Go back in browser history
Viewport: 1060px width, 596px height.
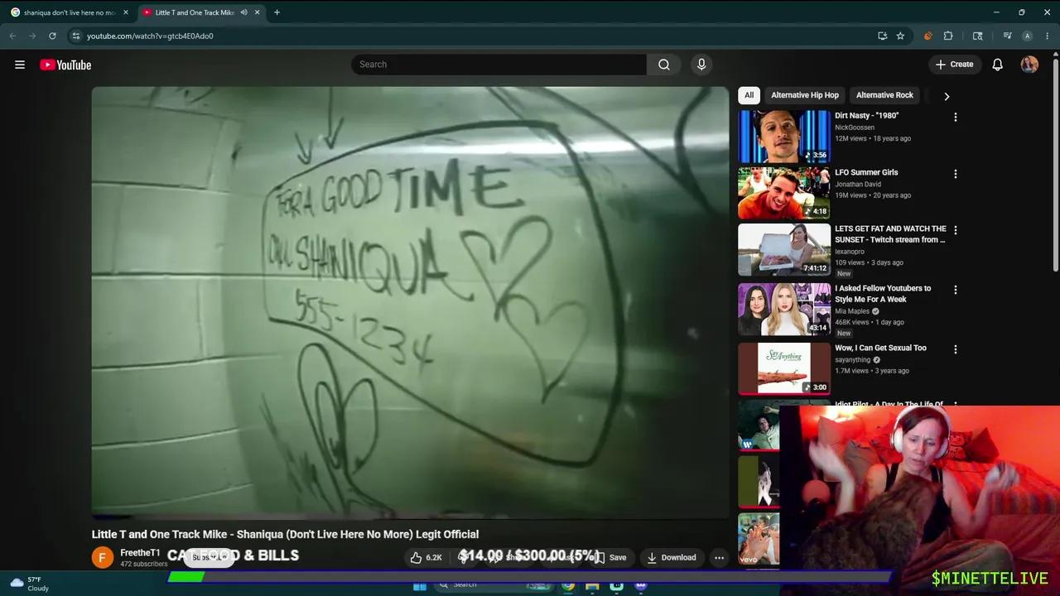(12, 36)
